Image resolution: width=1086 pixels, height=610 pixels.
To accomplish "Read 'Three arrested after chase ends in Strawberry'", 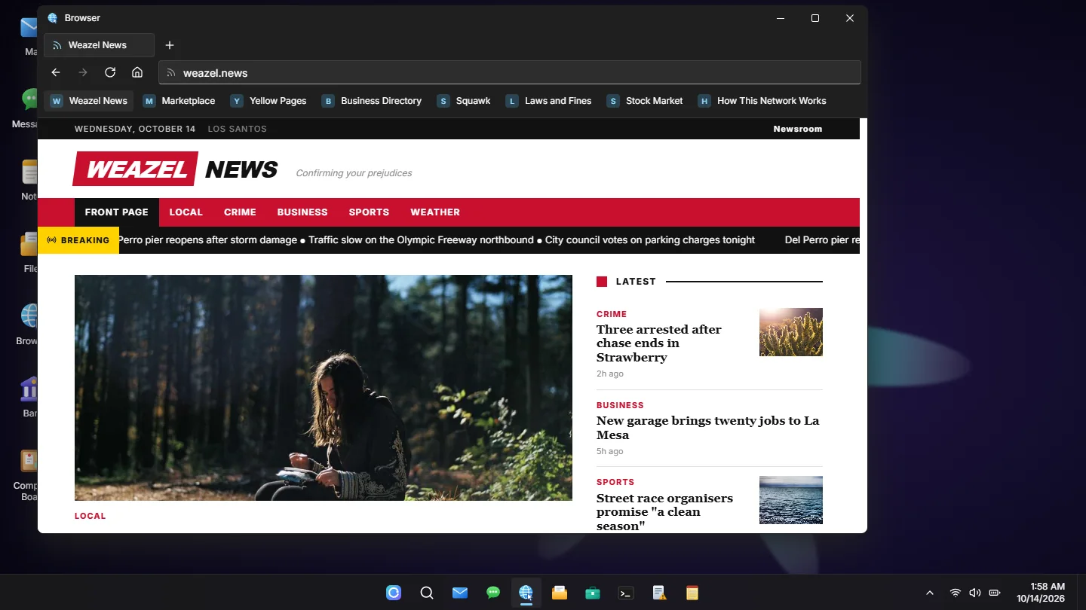I will pyautogui.click(x=659, y=343).
